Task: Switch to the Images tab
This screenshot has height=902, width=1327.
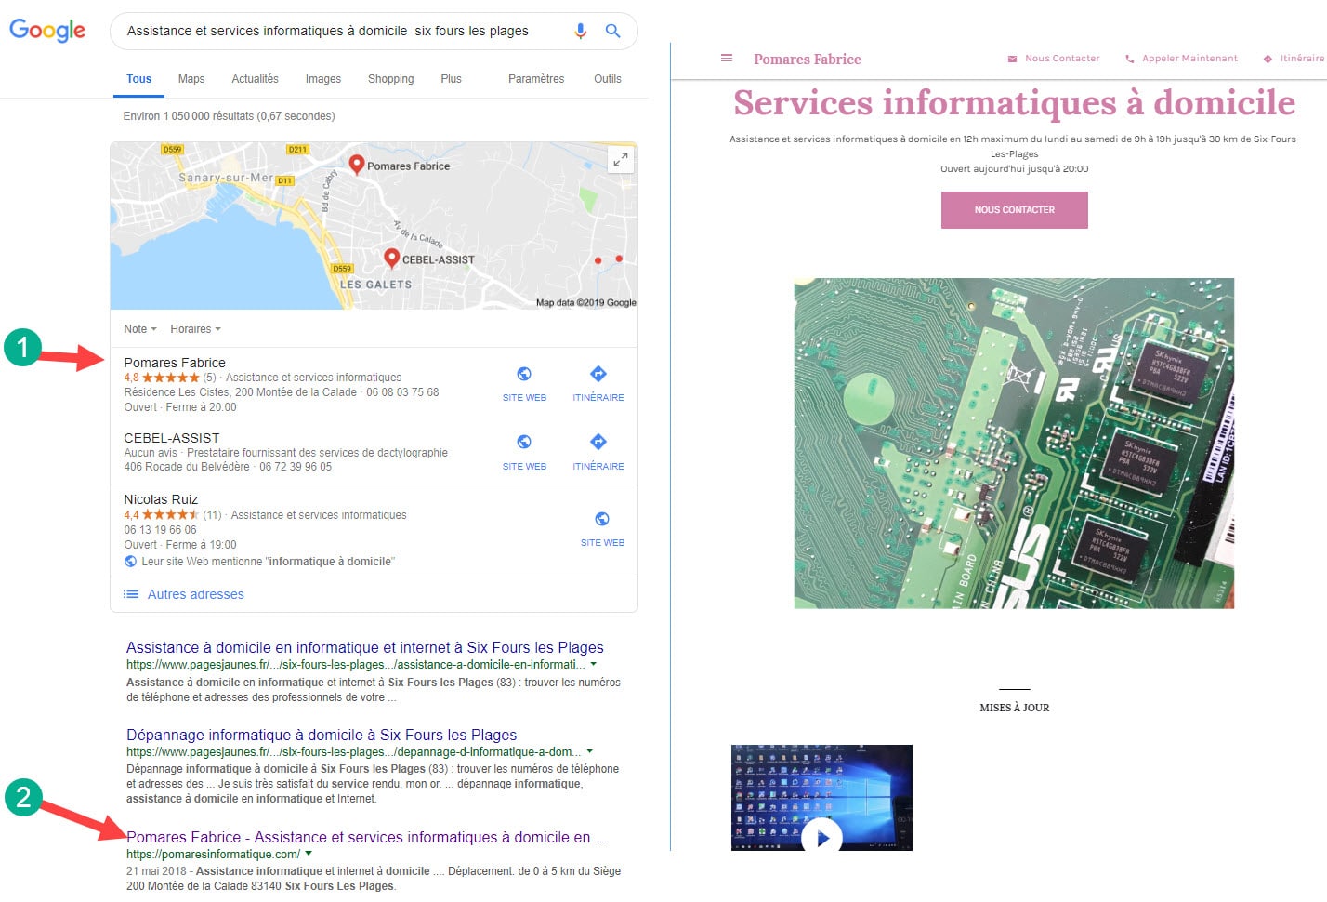Action: (322, 79)
